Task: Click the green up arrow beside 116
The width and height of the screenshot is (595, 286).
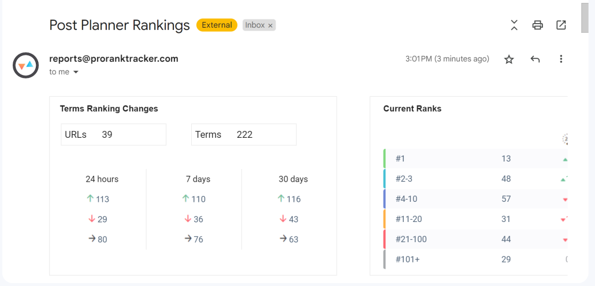Action: (x=281, y=198)
